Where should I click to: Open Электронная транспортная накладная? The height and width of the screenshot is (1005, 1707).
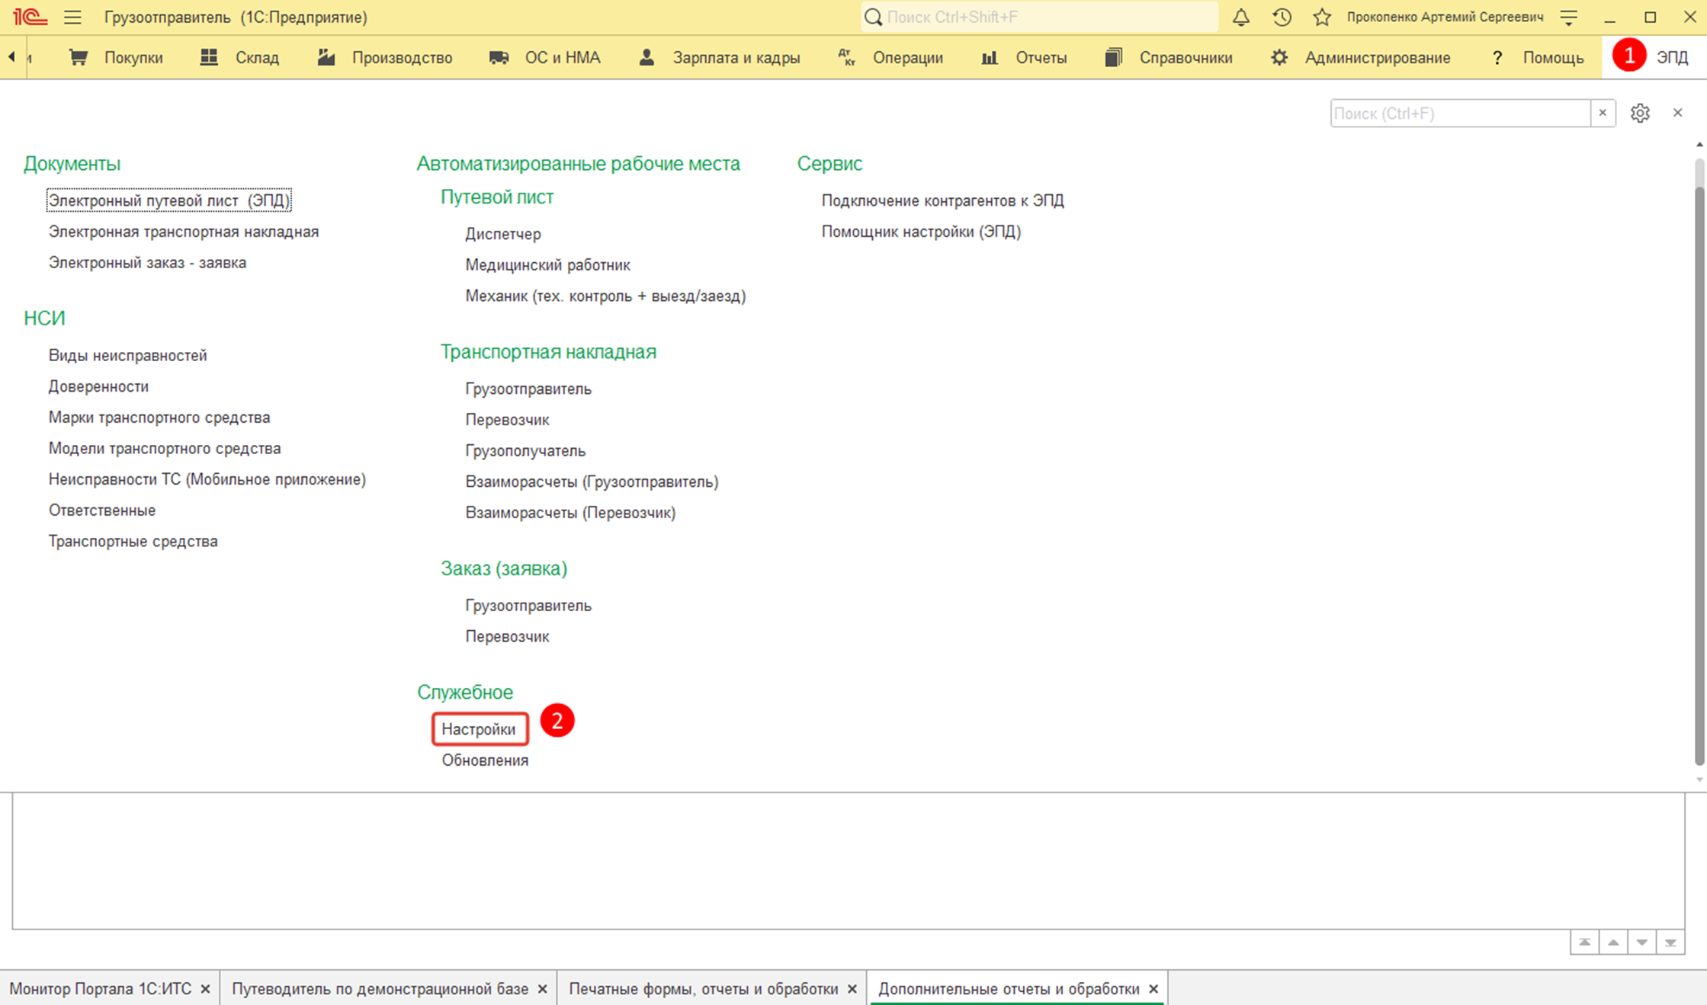(x=184, y=232)
